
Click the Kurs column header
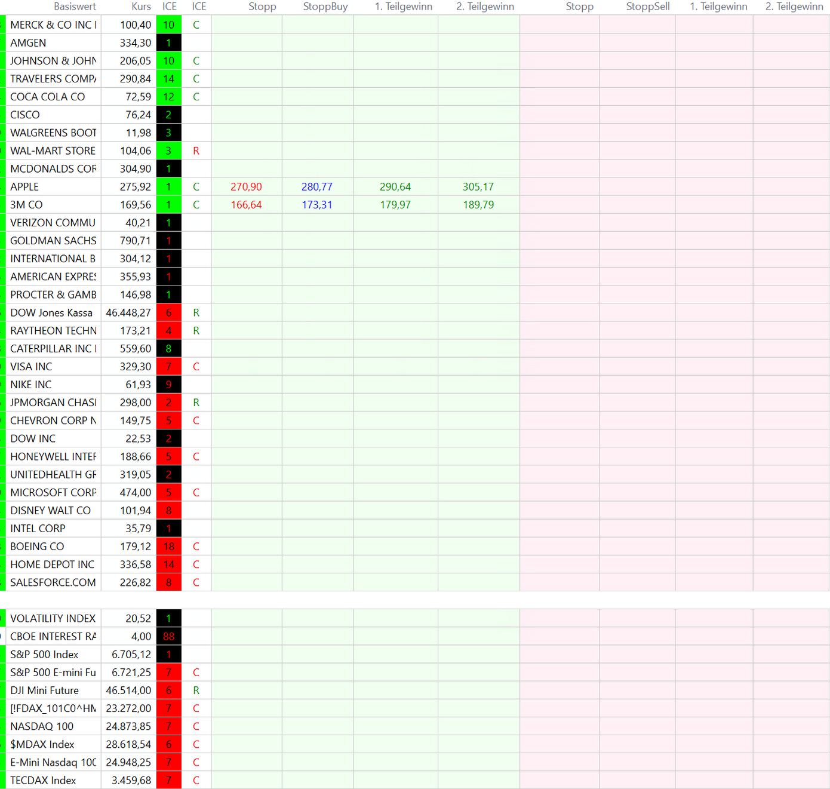141,7
